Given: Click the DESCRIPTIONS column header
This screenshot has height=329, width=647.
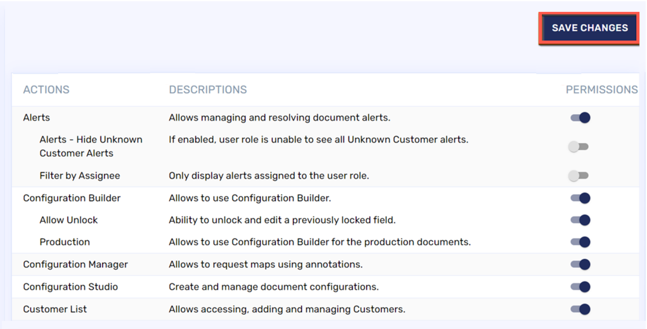Looking at the screenshot, I should point(207,90).
